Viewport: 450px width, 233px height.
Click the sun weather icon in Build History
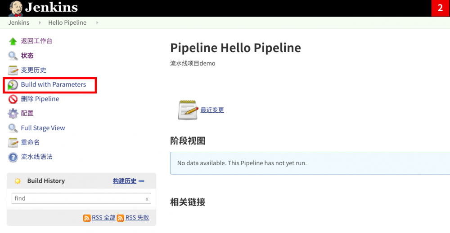coord(18,181)
